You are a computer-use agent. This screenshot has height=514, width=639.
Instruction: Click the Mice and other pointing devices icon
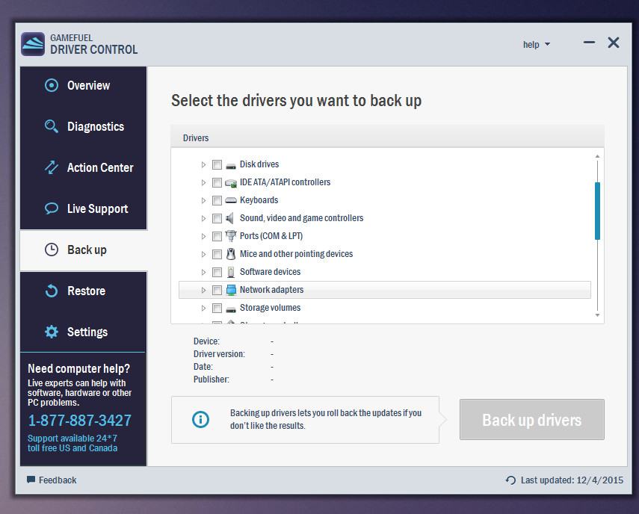click(x=231, y=254)
